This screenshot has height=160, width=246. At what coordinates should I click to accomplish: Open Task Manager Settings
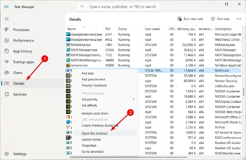(20, 154)
